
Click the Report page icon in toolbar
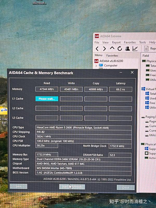[x=146, y=49]
